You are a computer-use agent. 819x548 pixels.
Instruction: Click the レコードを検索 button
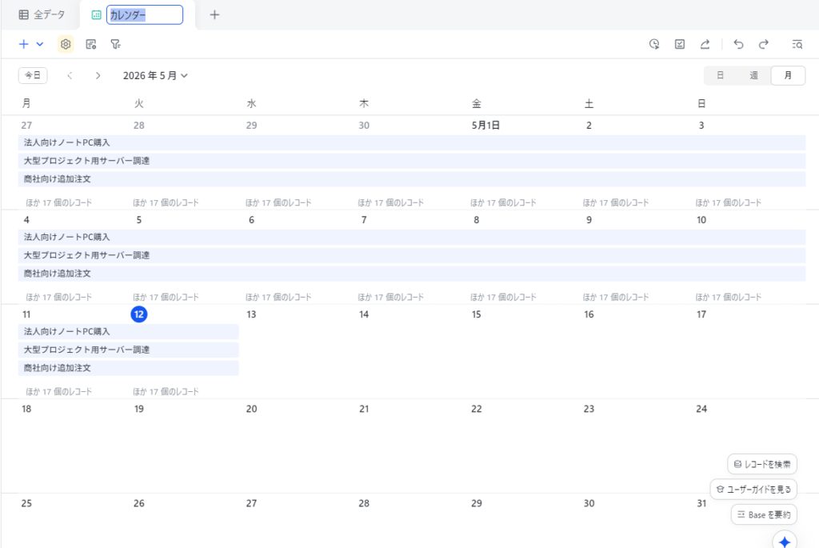tap(762, 464)
